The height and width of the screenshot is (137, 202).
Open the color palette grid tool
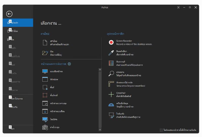[x=111, y=63]
